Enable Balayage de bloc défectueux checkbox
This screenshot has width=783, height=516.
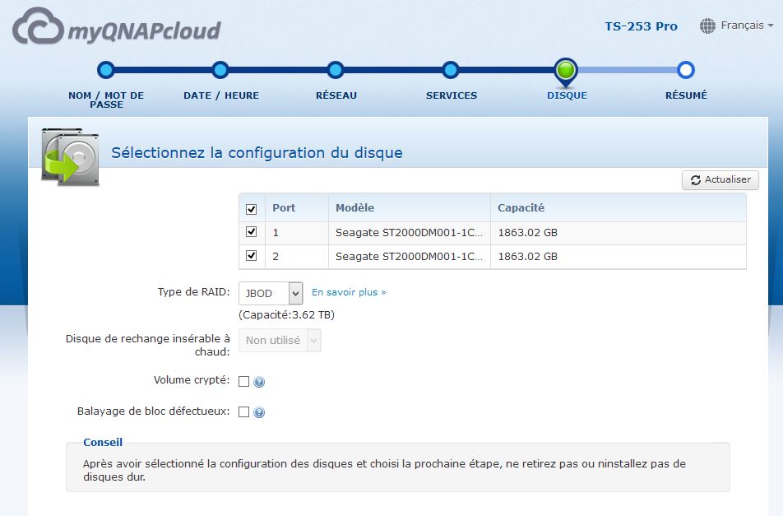(243, 411)
